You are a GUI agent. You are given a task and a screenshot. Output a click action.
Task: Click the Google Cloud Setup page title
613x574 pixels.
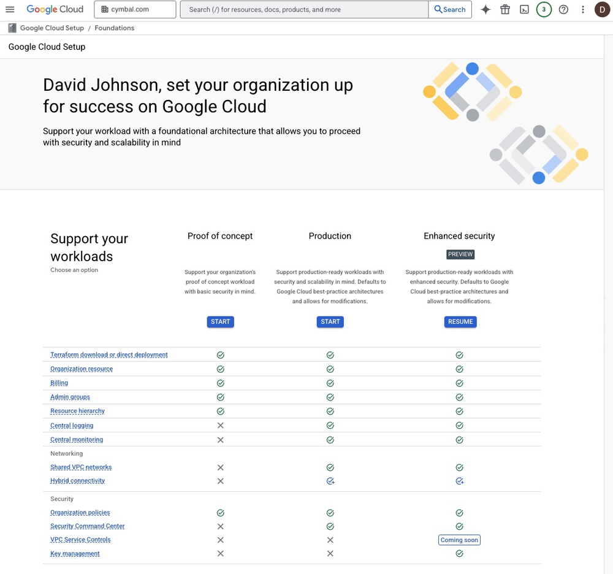[x=47, y=47]
